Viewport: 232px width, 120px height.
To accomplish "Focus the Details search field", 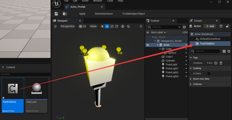I will 205,51.
